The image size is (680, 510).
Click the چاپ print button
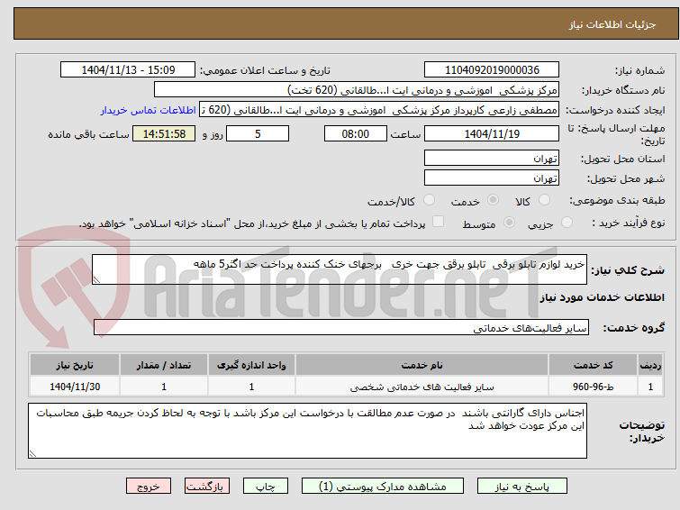266,487
